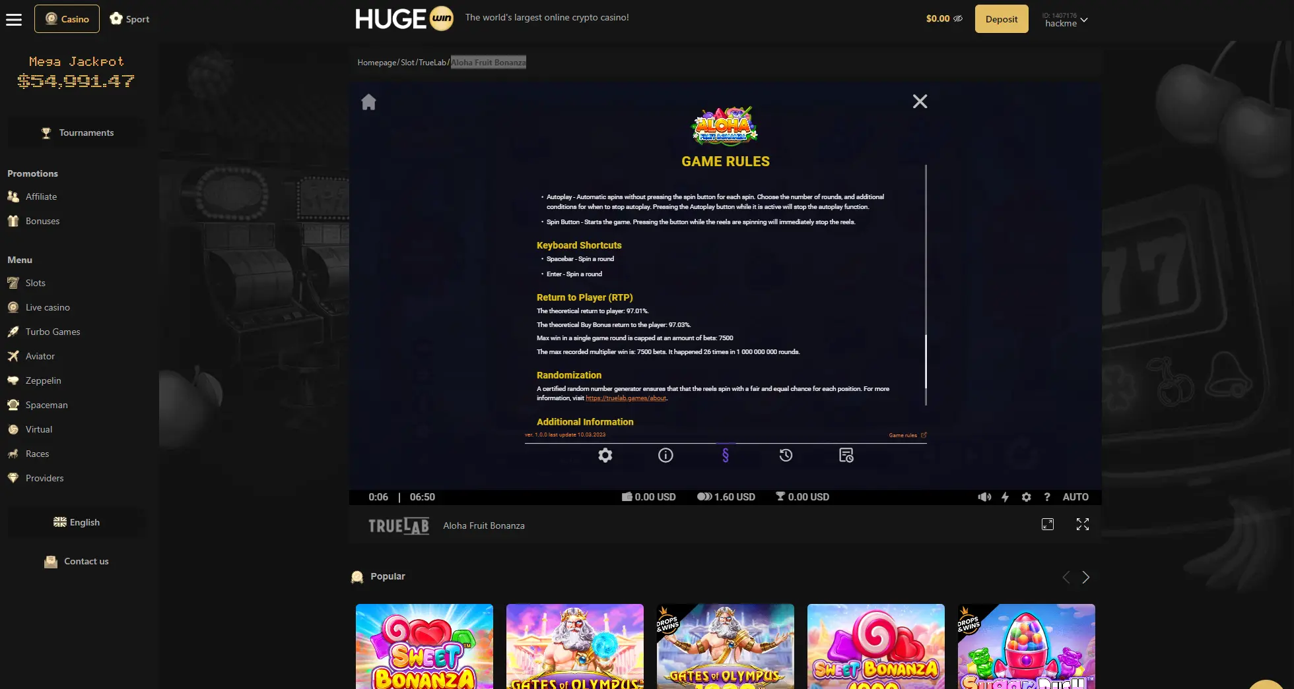Open the external Game rules link
This screenshot has height=689, width=1294.
[x=908, y=435]
